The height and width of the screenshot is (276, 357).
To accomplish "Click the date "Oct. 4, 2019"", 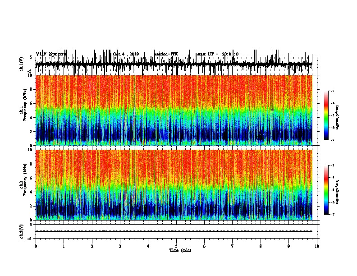I will [x=126, y=54].
